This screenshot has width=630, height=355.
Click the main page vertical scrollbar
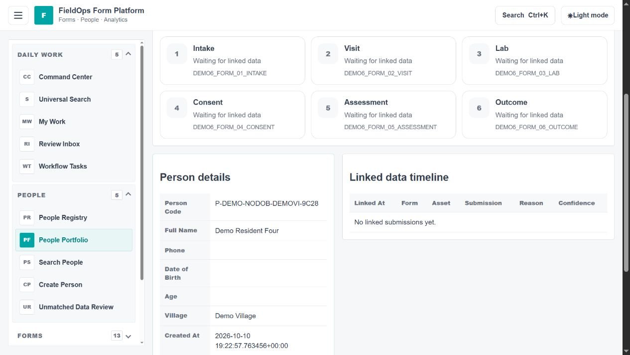627,182
